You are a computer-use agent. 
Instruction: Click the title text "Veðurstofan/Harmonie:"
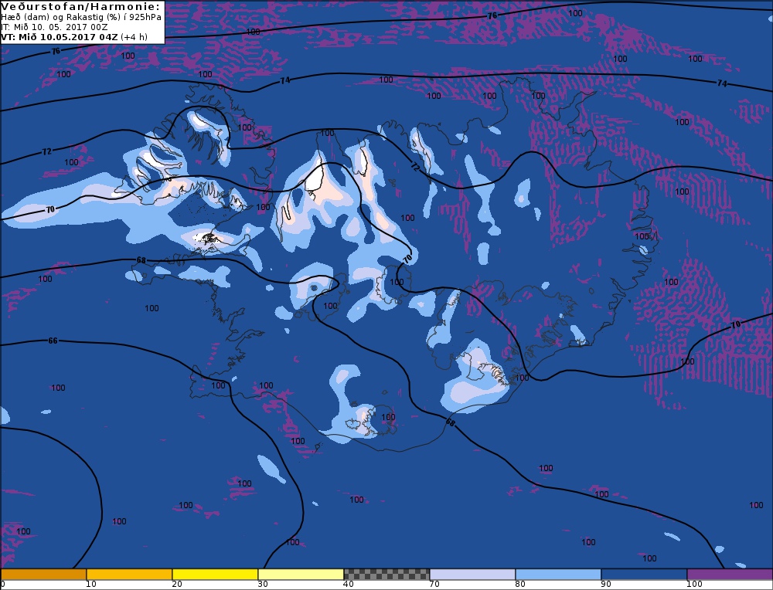point(81,6)
